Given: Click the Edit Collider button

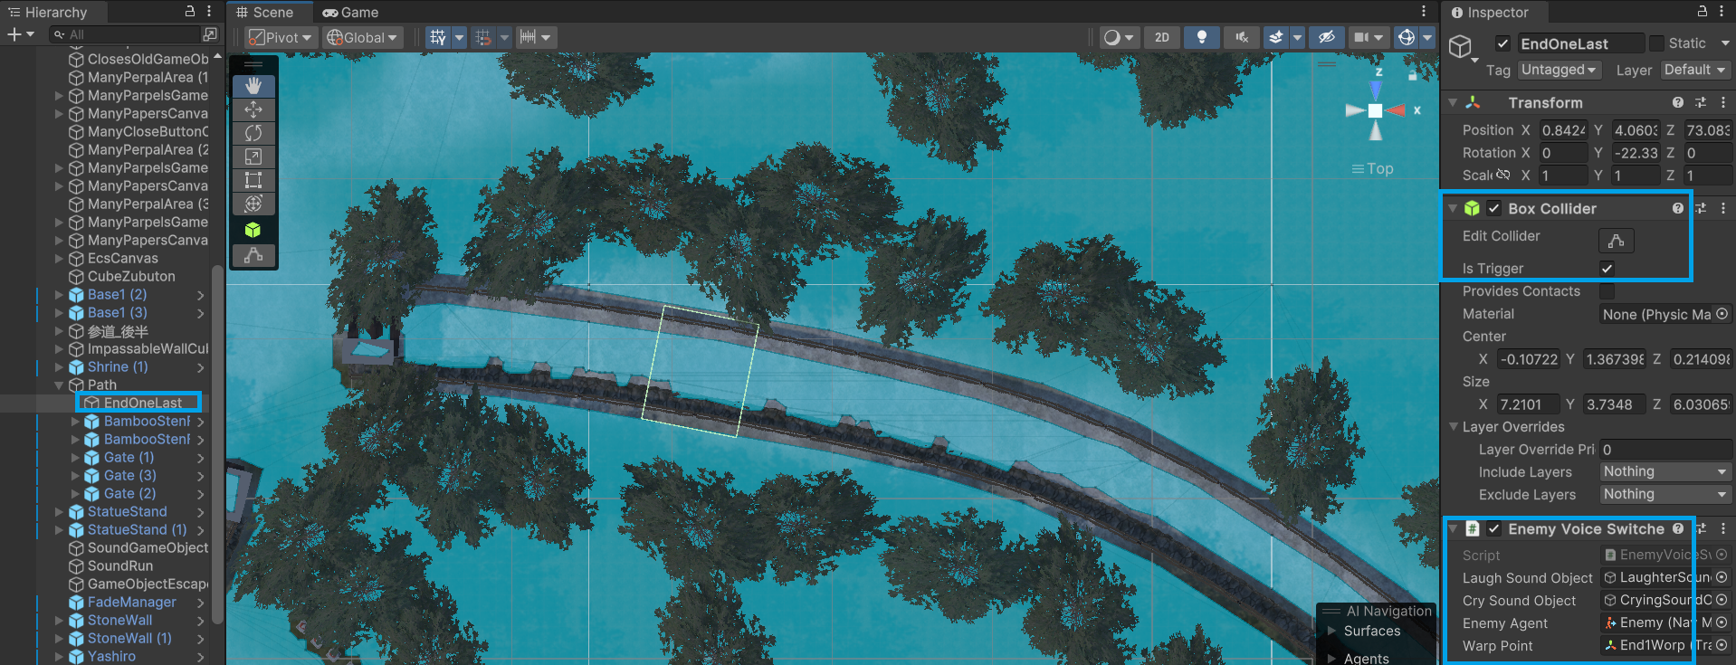Looking at the screenshot, I should point(1616,241).
